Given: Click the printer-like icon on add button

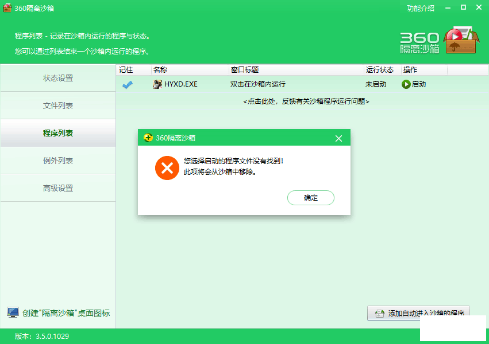Looking at the screenshot, I should coord(379,313).
